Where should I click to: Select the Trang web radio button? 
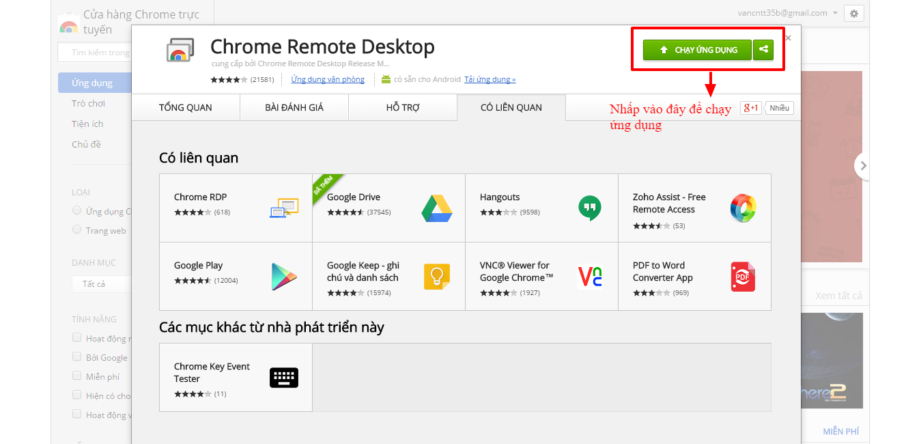point(77,230)
